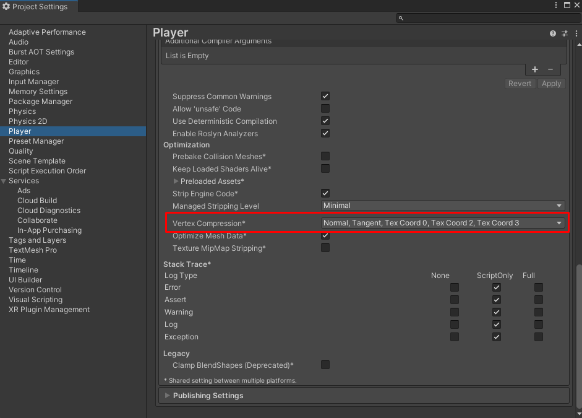Enable Keep Loaded Shaders Alive

pyautogui.click(x=325, y=168)
